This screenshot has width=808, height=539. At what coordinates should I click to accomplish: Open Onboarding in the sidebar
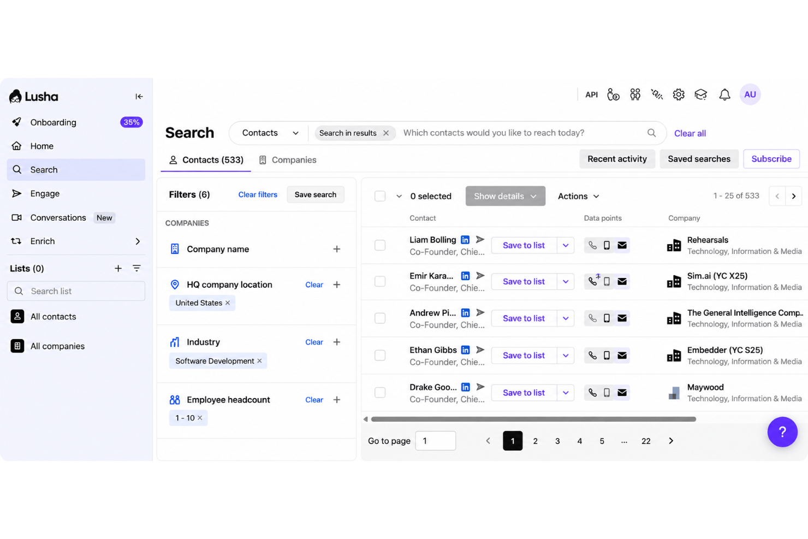[x=76, y=122]
